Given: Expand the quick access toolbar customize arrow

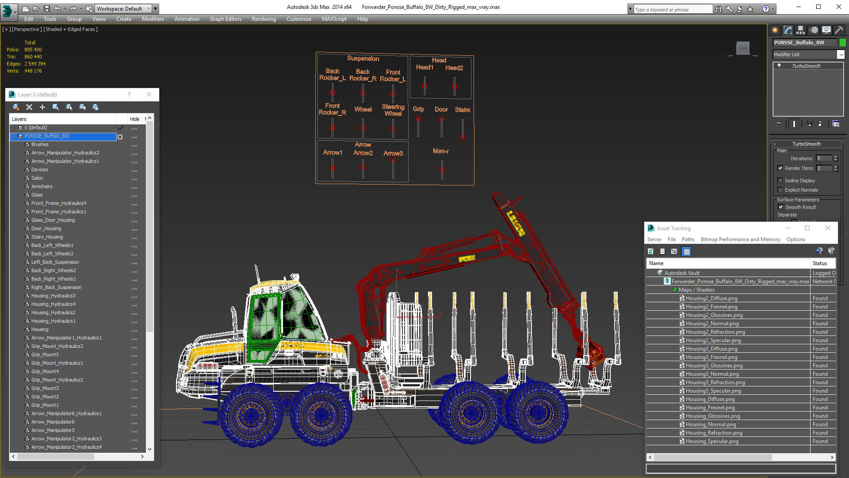Looking at the screenshot, I should [156, 8].
